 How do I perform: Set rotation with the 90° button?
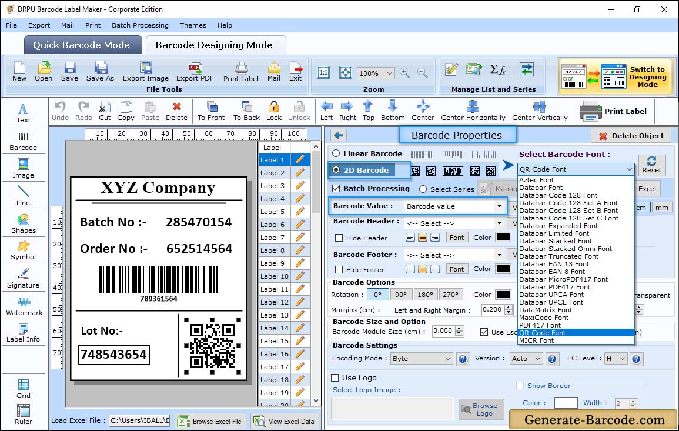401,295
